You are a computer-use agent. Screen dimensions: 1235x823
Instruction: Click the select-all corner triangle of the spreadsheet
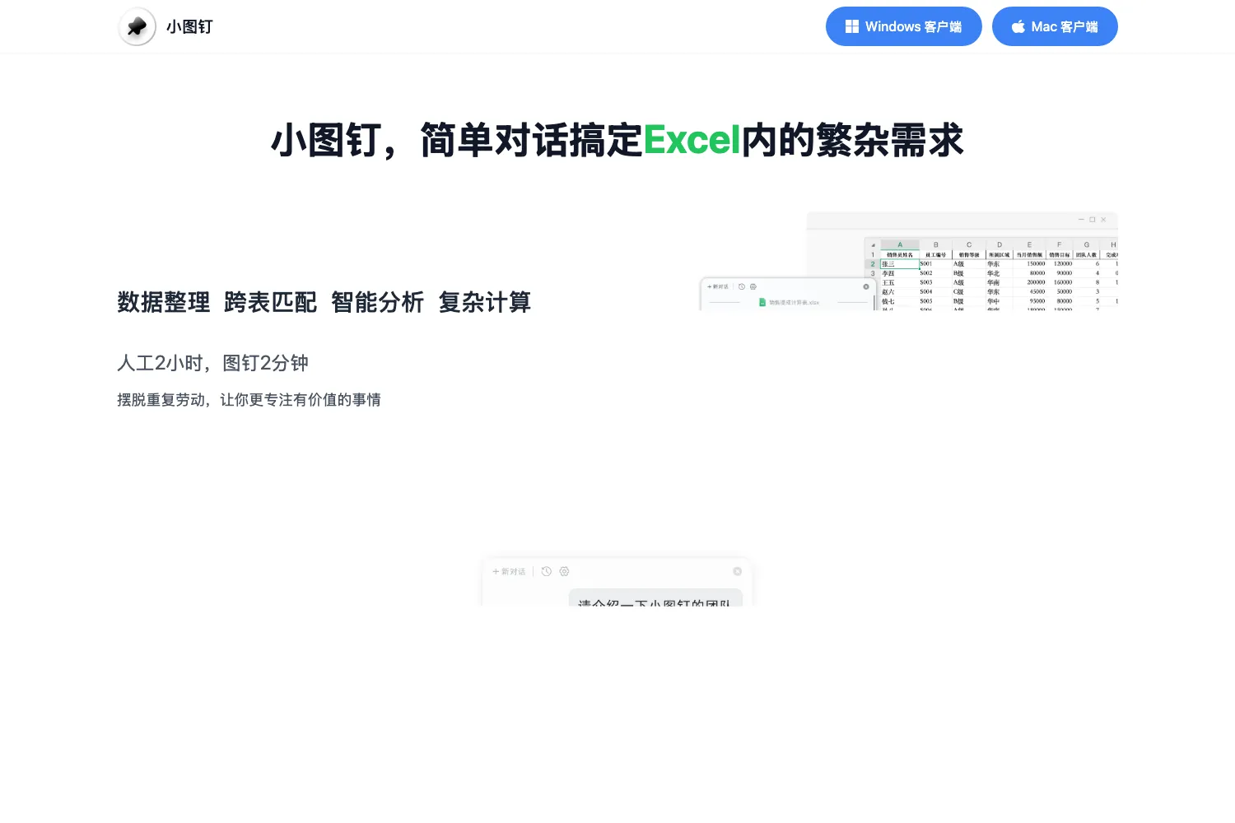point(874,244)
